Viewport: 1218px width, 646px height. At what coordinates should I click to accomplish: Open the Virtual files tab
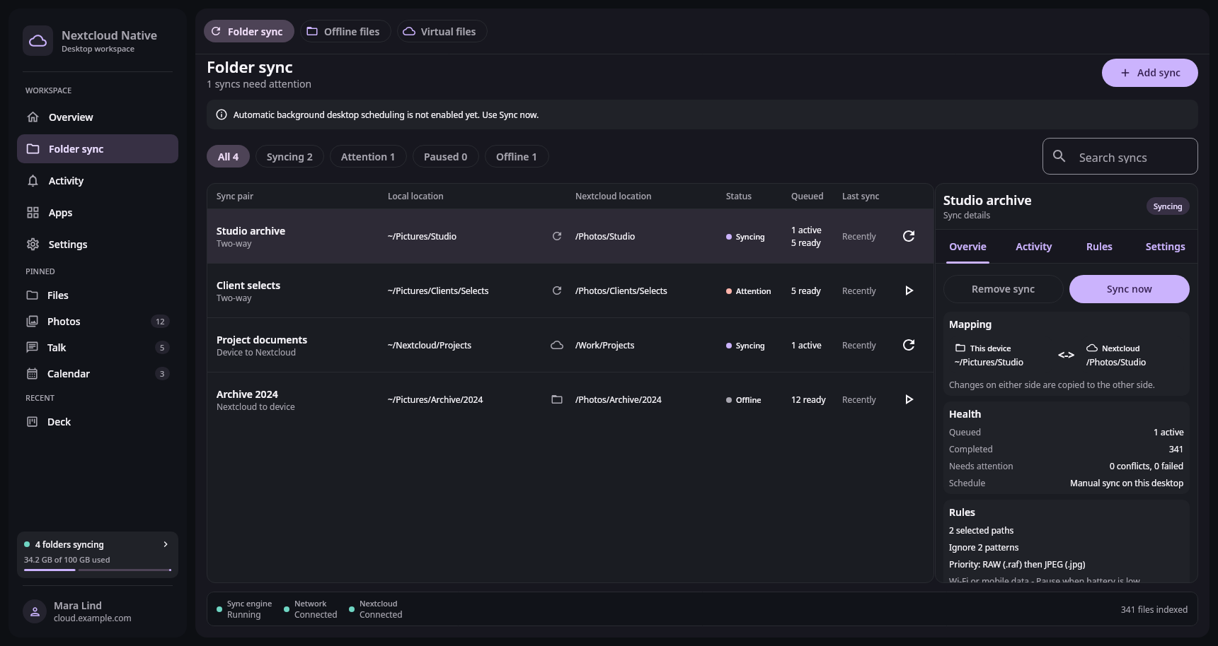442,32
